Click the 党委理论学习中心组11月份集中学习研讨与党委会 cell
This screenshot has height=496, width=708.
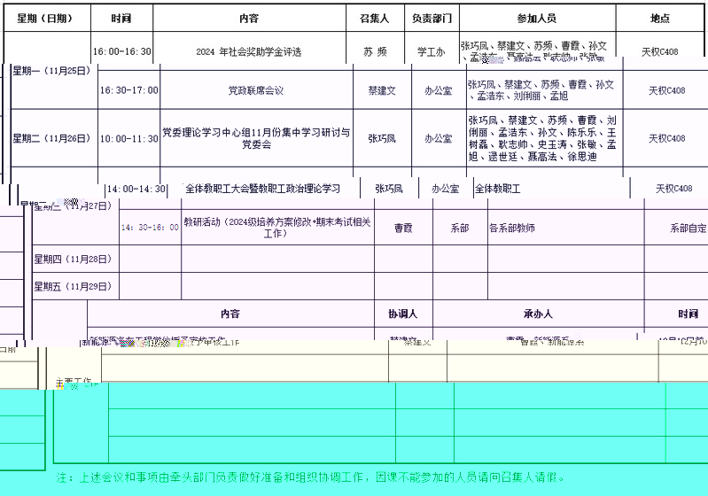point(256,138)
